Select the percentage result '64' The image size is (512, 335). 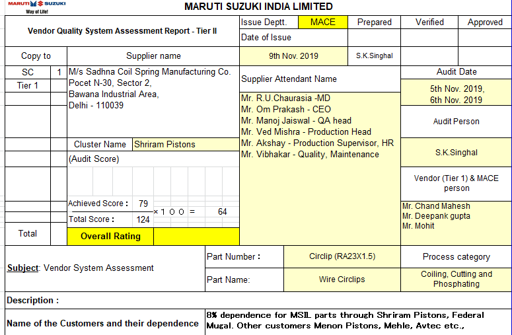[223, 211]
